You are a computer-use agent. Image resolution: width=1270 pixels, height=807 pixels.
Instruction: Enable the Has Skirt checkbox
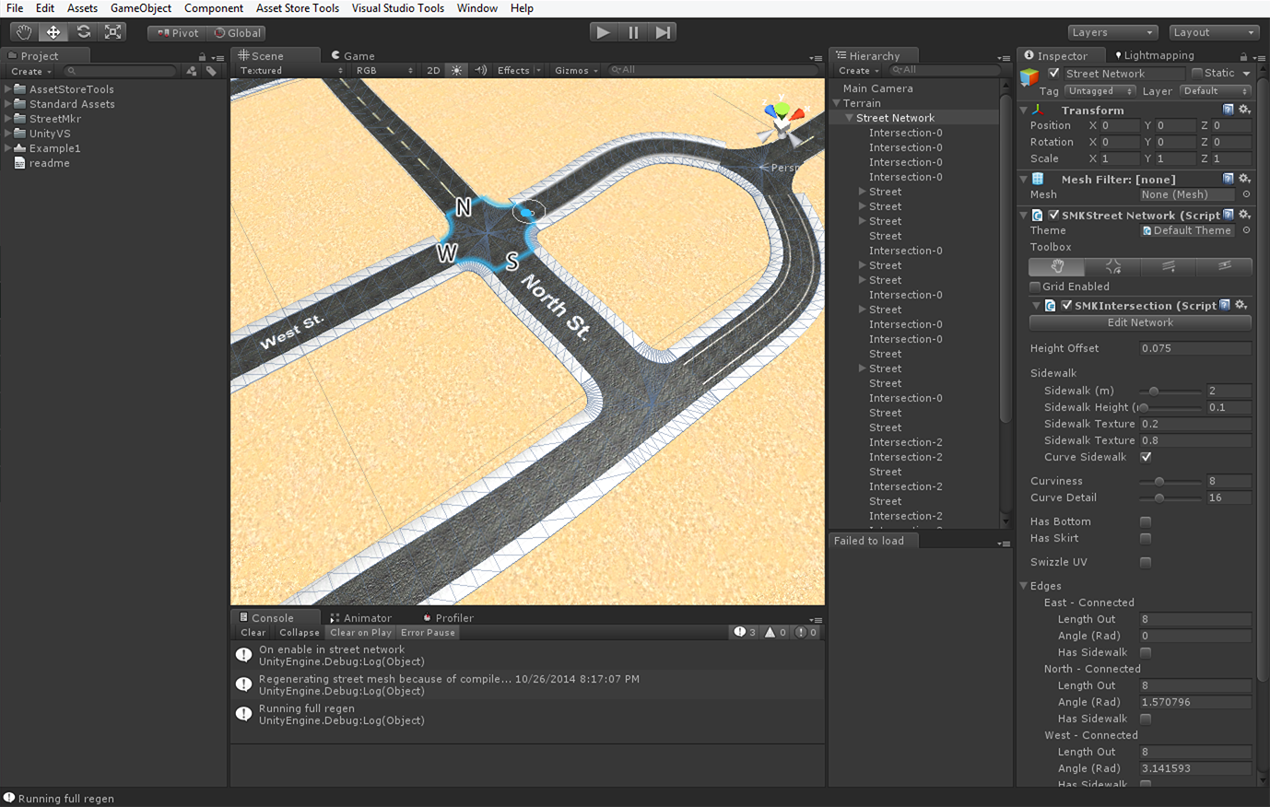[x=1146, y=538]
